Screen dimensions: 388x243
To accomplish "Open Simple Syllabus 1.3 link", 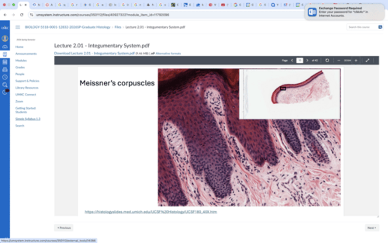I will coord(28,119).
